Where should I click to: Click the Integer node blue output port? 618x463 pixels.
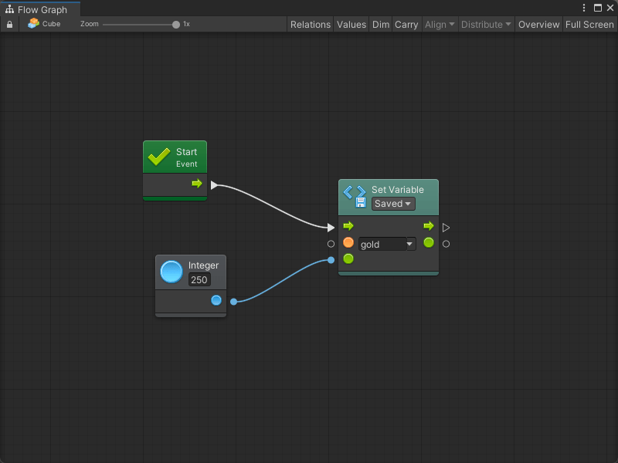click(216, 300)
